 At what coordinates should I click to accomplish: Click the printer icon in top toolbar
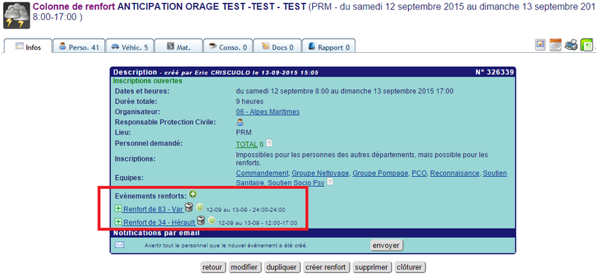pos(571,45)
